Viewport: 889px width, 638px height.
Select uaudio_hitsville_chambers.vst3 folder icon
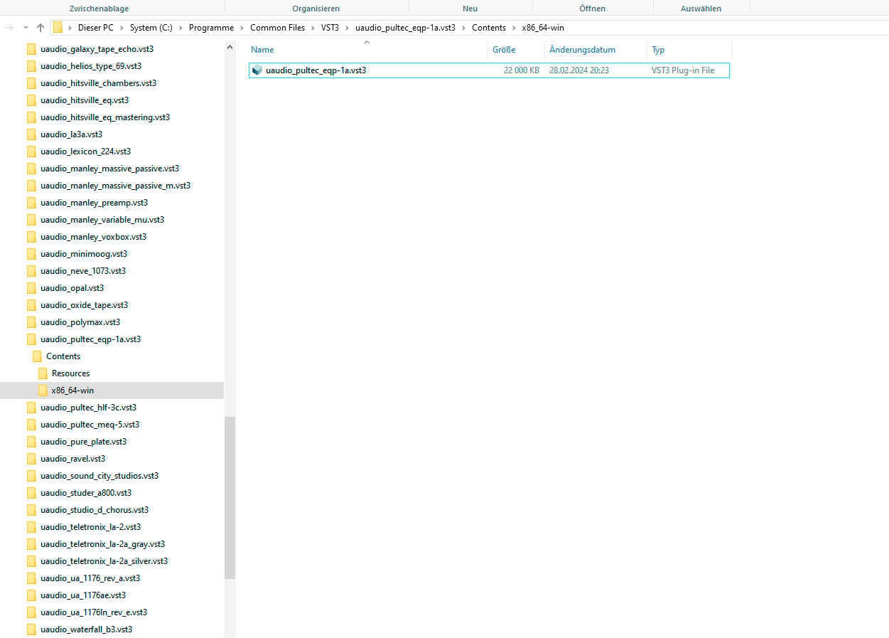[31, 83]
